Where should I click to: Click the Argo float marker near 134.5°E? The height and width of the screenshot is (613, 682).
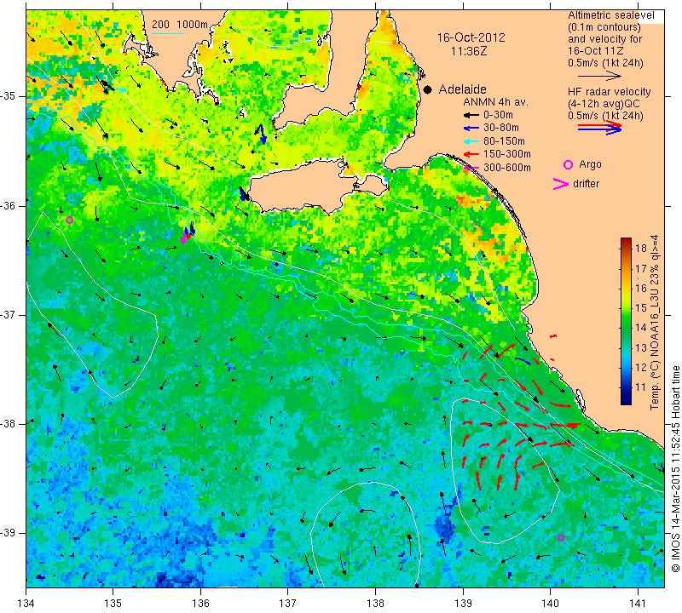tap(69, 220)
